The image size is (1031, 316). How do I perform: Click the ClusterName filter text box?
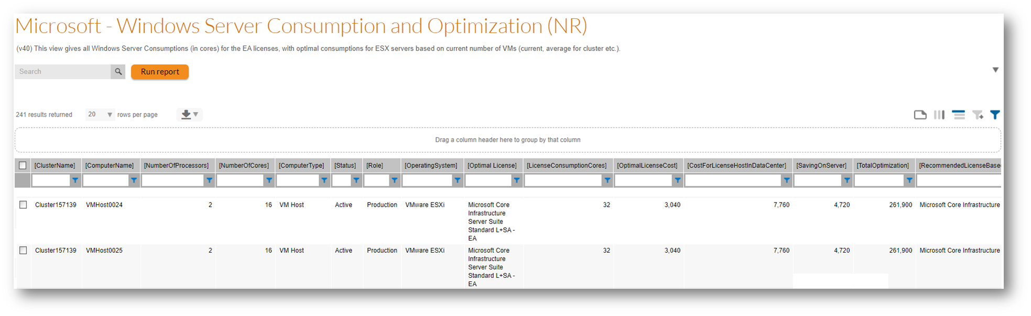[51, 180]
